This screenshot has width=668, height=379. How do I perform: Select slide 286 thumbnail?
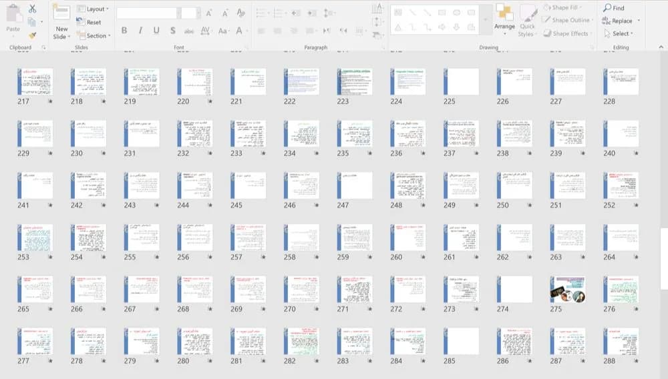[514, 341]
